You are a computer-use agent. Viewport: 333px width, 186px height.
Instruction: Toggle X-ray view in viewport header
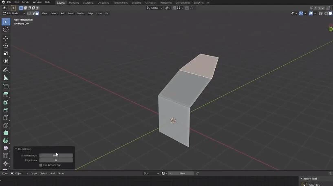tap(321, 13)
